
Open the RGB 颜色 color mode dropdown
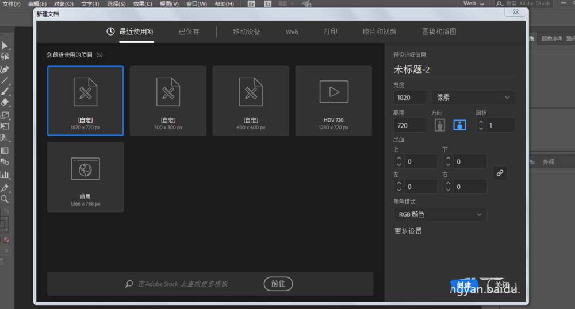[440, 215]
